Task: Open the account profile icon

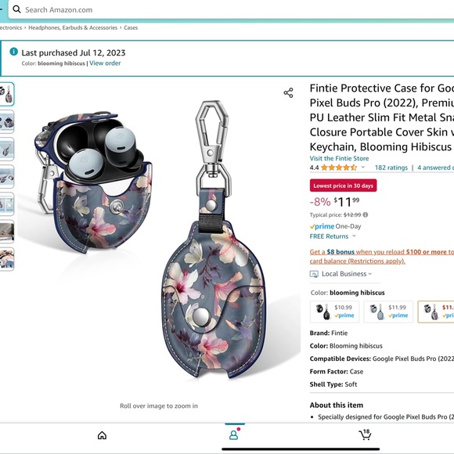Action: 234,435
